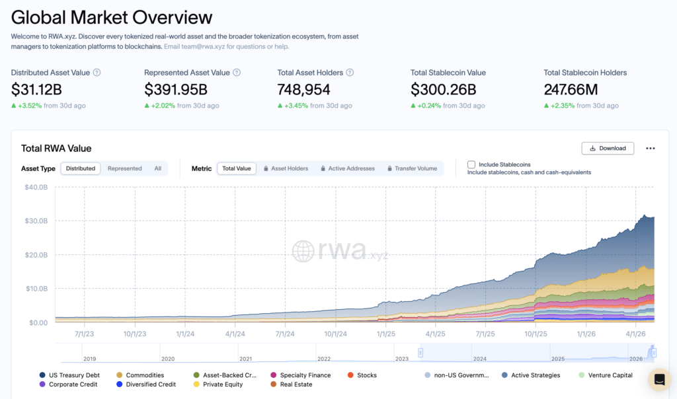This screenshot has height=399, width=677.
Task: Click the $30.0B y-axis label
Action: point(36,221)
